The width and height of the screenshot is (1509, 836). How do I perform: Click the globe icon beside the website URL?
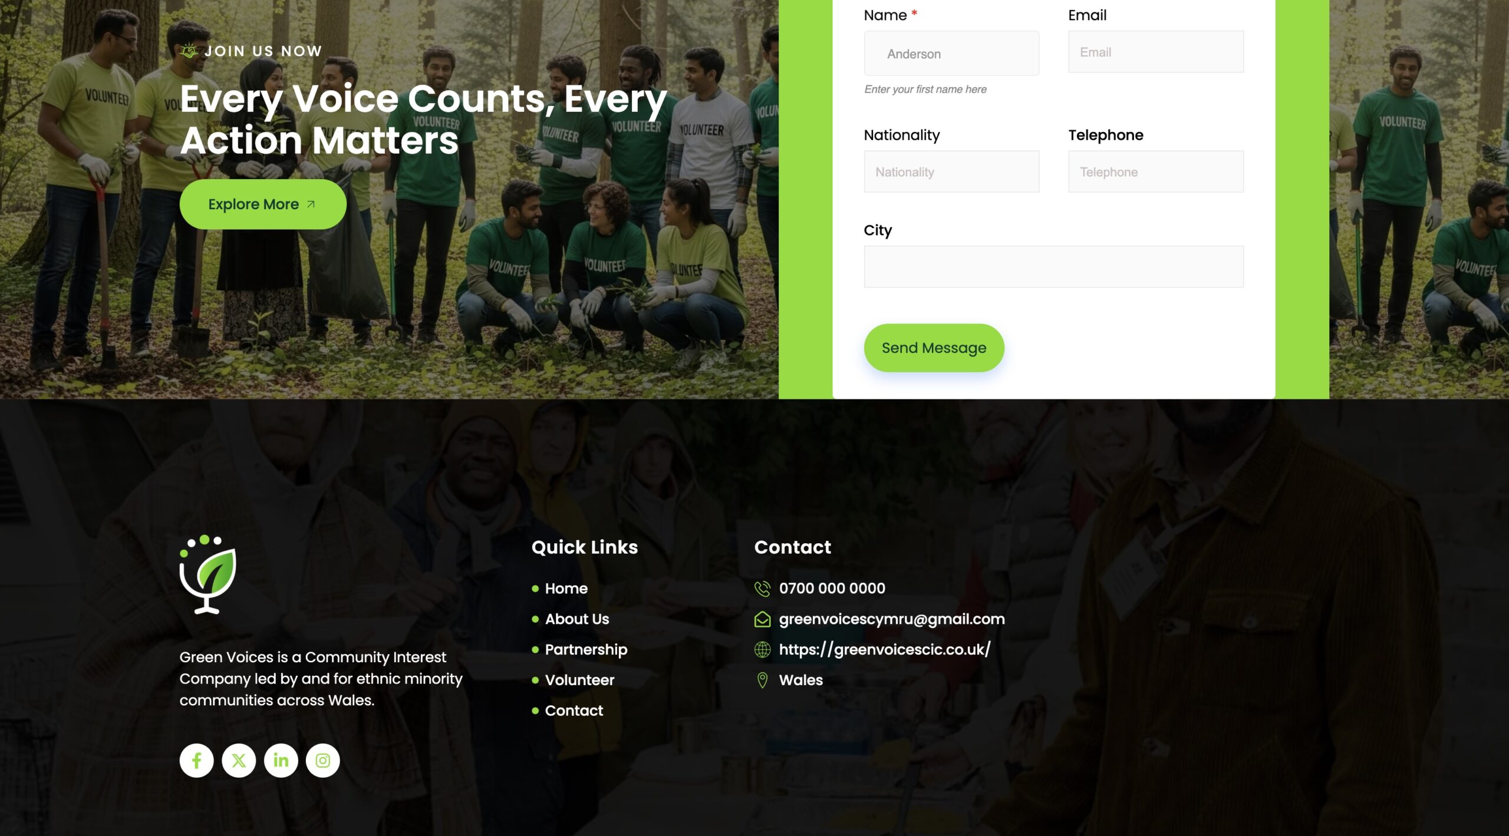point(762,649)
